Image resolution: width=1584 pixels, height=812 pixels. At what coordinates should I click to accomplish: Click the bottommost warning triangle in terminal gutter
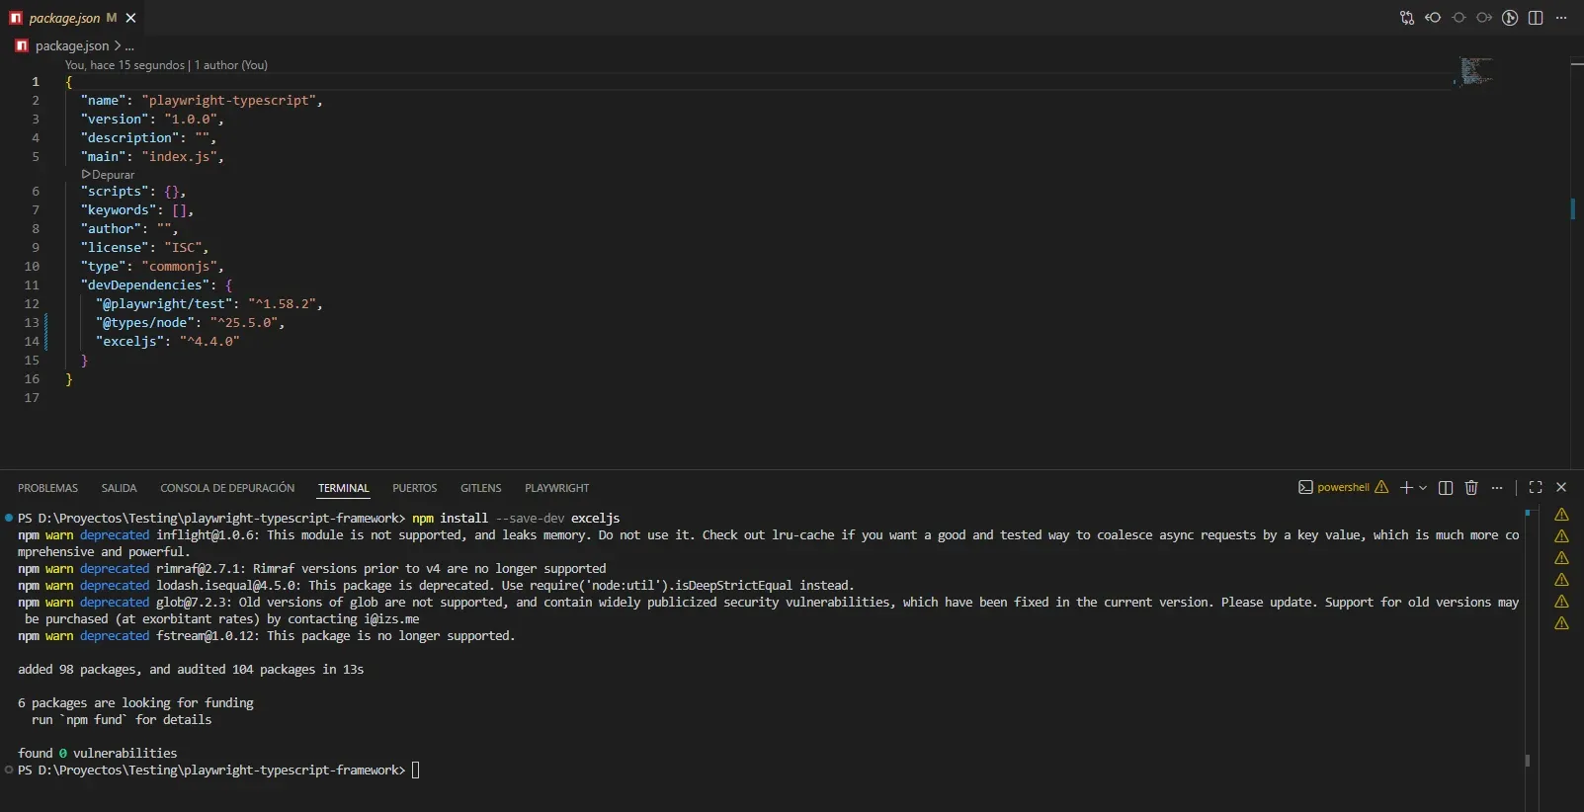[1561, 623]
